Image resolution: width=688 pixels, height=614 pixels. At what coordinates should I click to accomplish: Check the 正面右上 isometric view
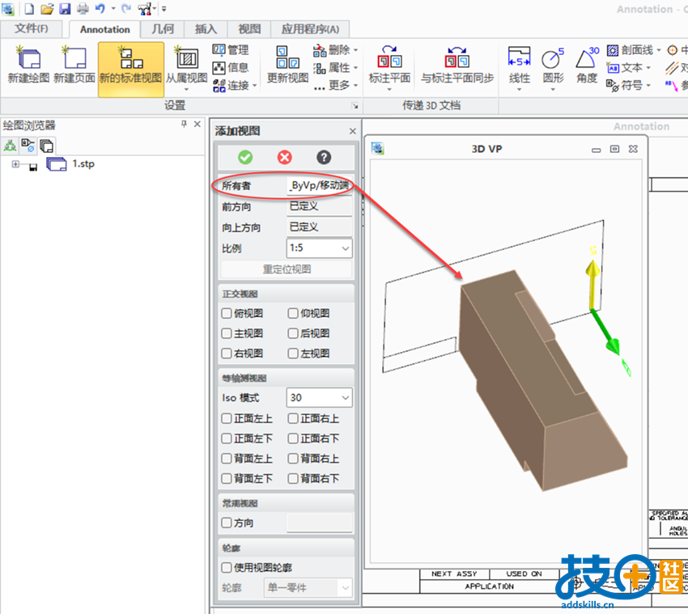(293, 418)
